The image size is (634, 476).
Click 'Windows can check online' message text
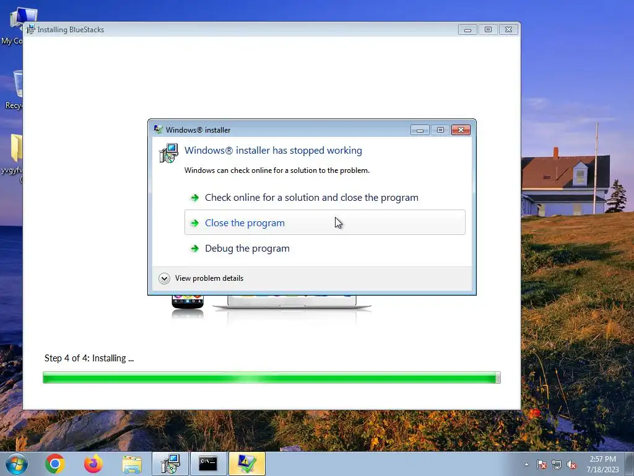[277, 170]
